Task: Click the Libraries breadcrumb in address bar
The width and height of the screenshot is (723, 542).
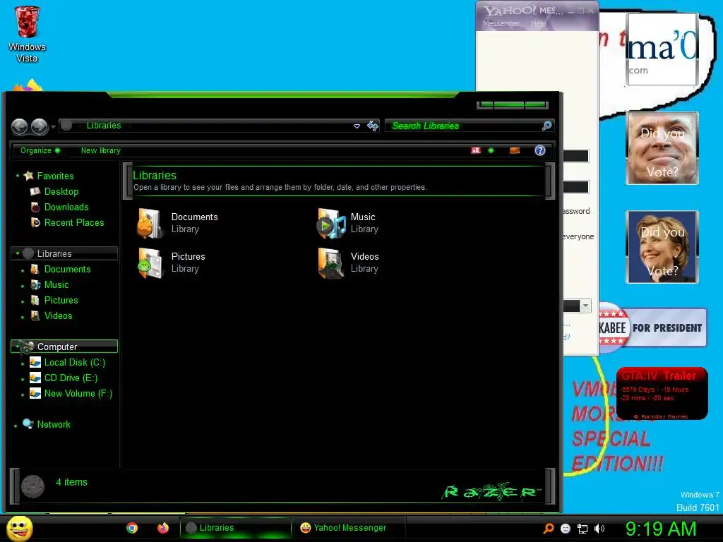Action: tap(104, 126)
